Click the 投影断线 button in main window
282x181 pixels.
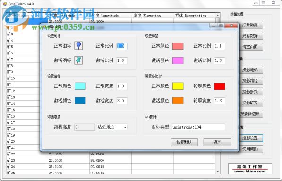click(x=250, y=92)
